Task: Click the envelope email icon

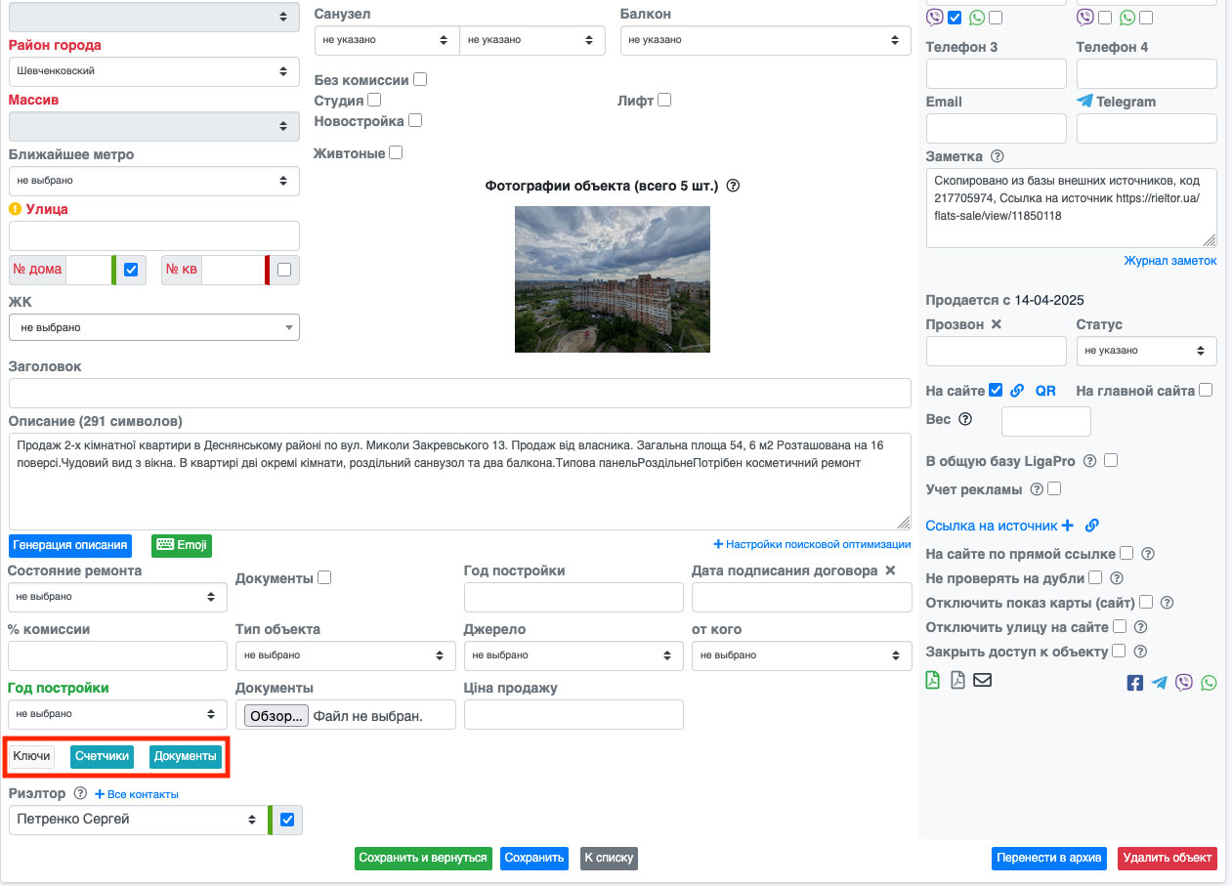Action: [x=982, y=681]
